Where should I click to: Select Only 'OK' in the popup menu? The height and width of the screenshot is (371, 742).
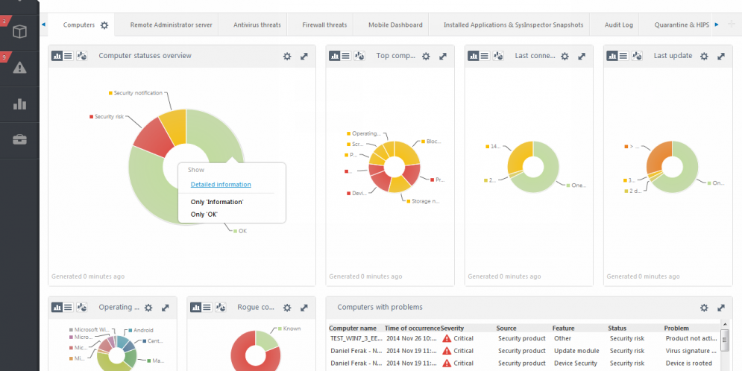[x=204, y=215]
